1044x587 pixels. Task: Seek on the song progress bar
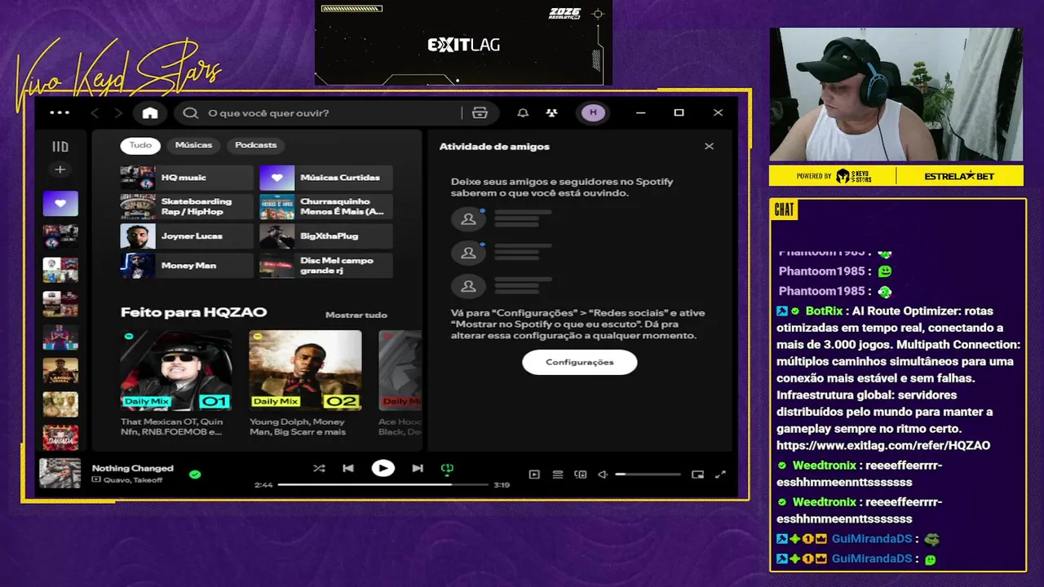[383, 484]
